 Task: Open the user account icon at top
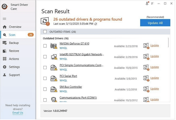click(147, 3)
